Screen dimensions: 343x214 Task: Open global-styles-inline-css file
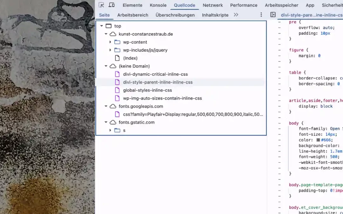pos(147,90)
